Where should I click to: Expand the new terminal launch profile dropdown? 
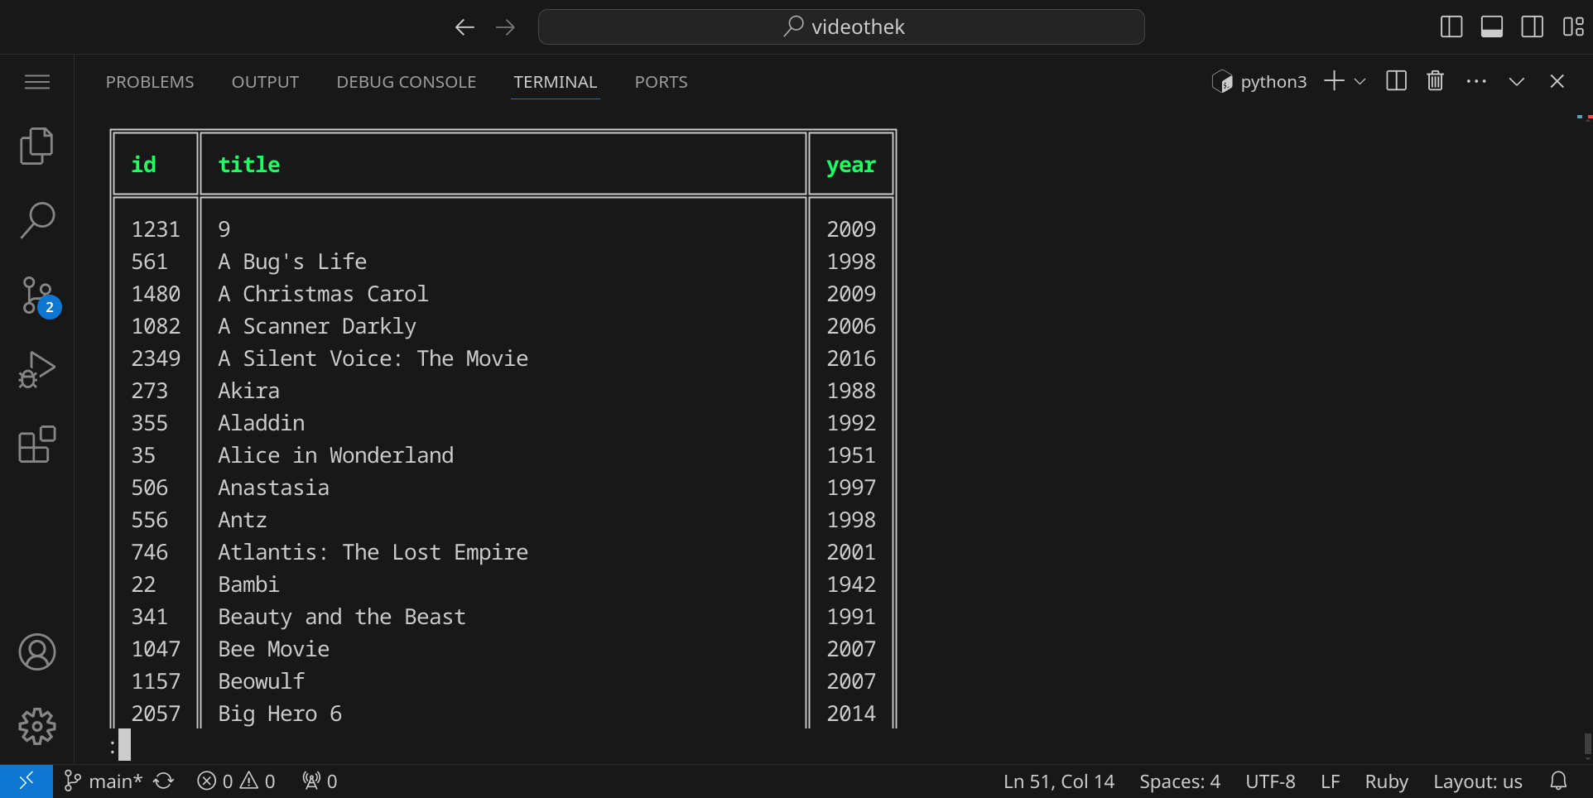point(1360,81)
